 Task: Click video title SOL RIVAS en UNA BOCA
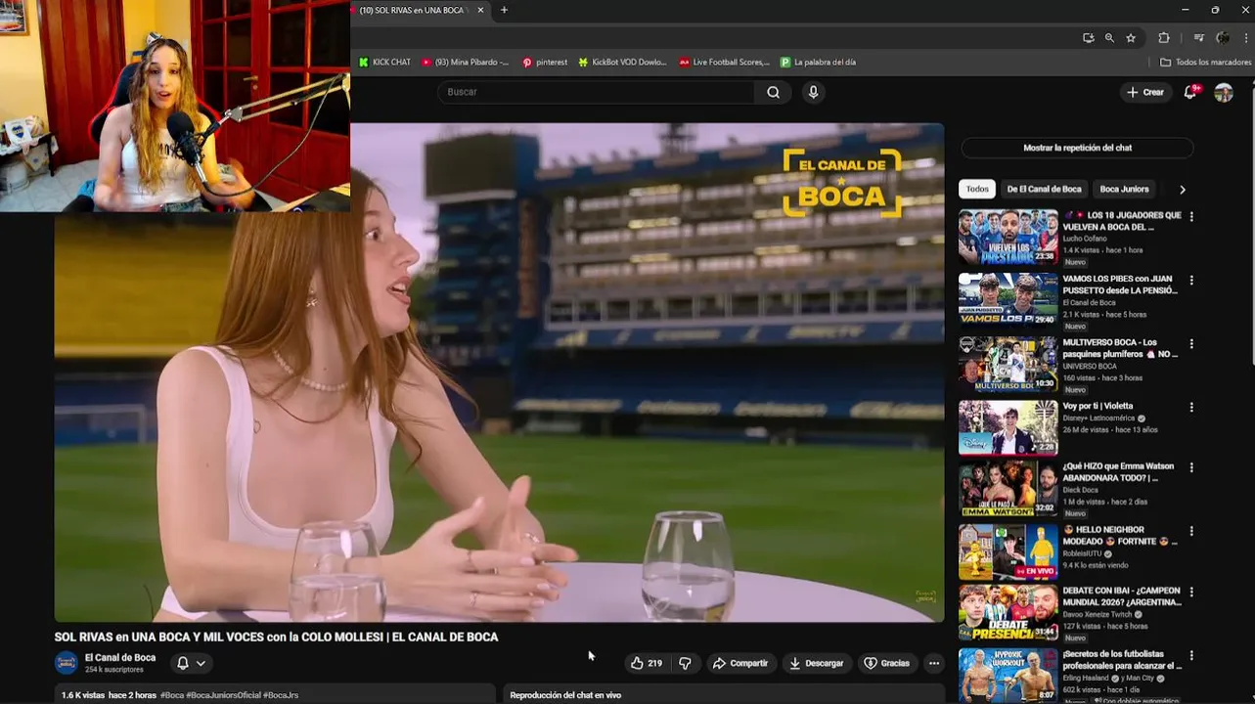[276, 637]
